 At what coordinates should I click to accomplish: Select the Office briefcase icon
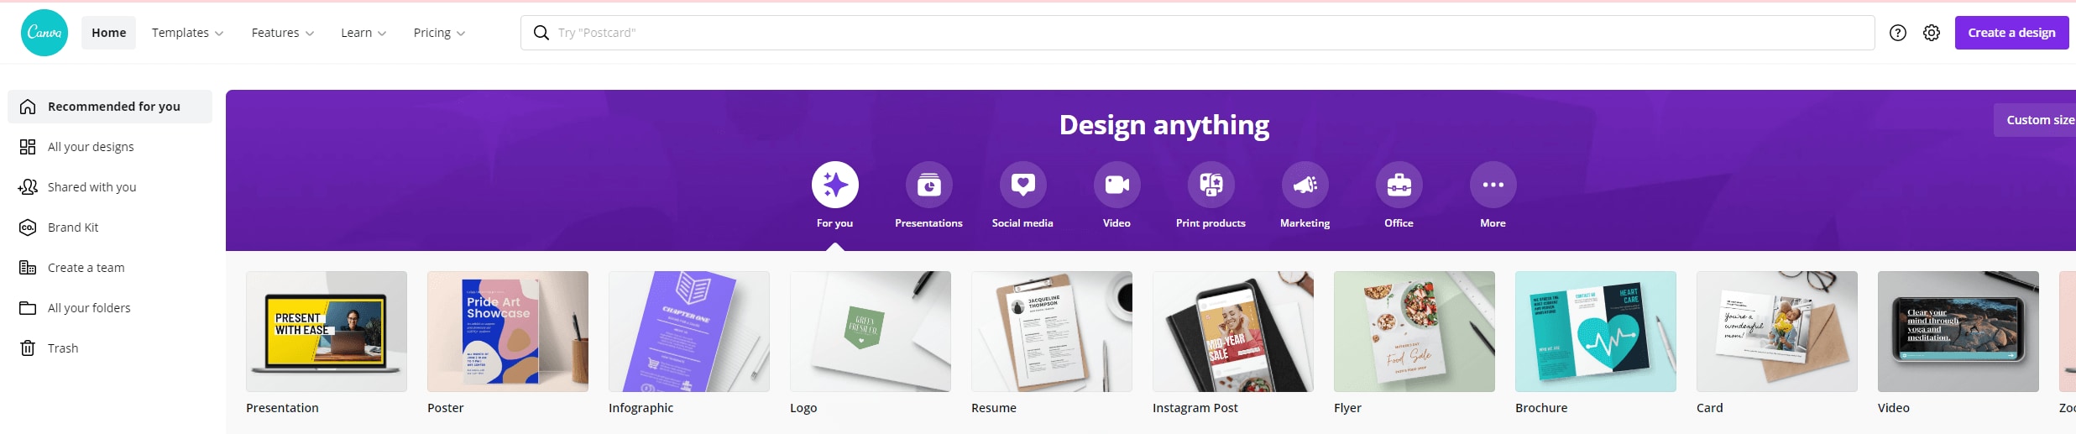tap(1399, 185)
